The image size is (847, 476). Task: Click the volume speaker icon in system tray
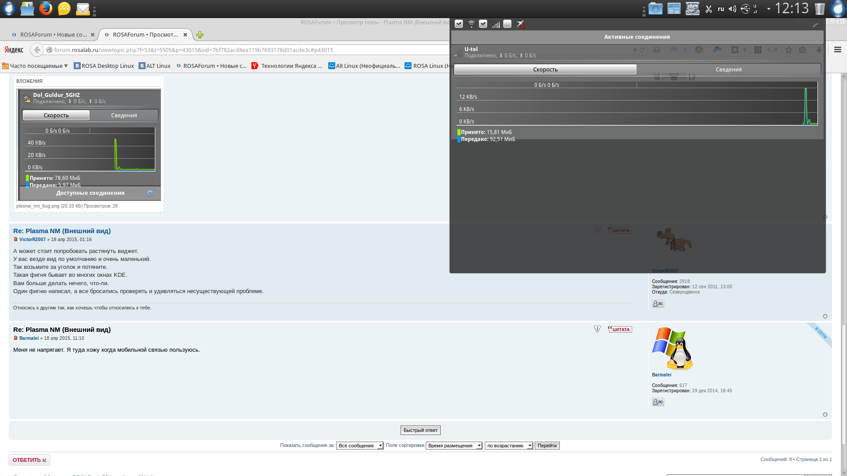732,9
